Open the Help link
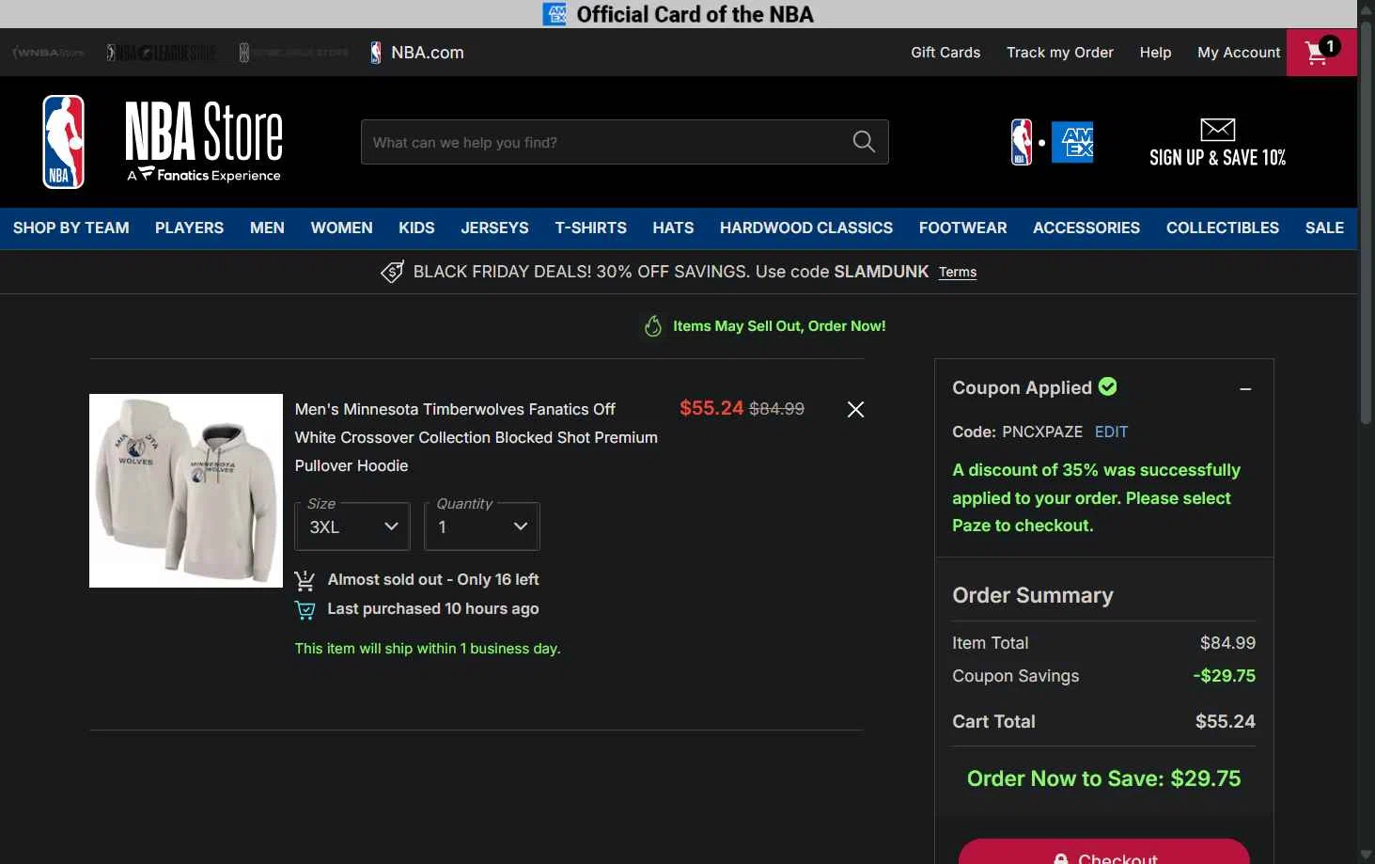1375x864 pixels. (x=1155, y=53)
